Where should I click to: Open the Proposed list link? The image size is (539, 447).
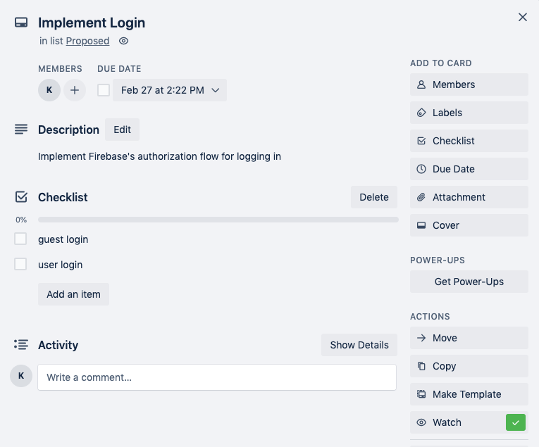(87, 41)
